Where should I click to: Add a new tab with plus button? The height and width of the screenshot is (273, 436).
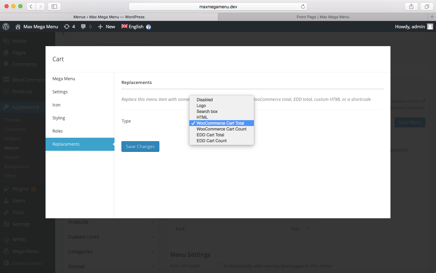point(432,17)
